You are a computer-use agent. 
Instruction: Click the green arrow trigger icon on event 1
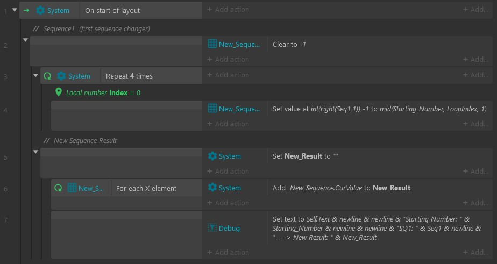point(26,10)
